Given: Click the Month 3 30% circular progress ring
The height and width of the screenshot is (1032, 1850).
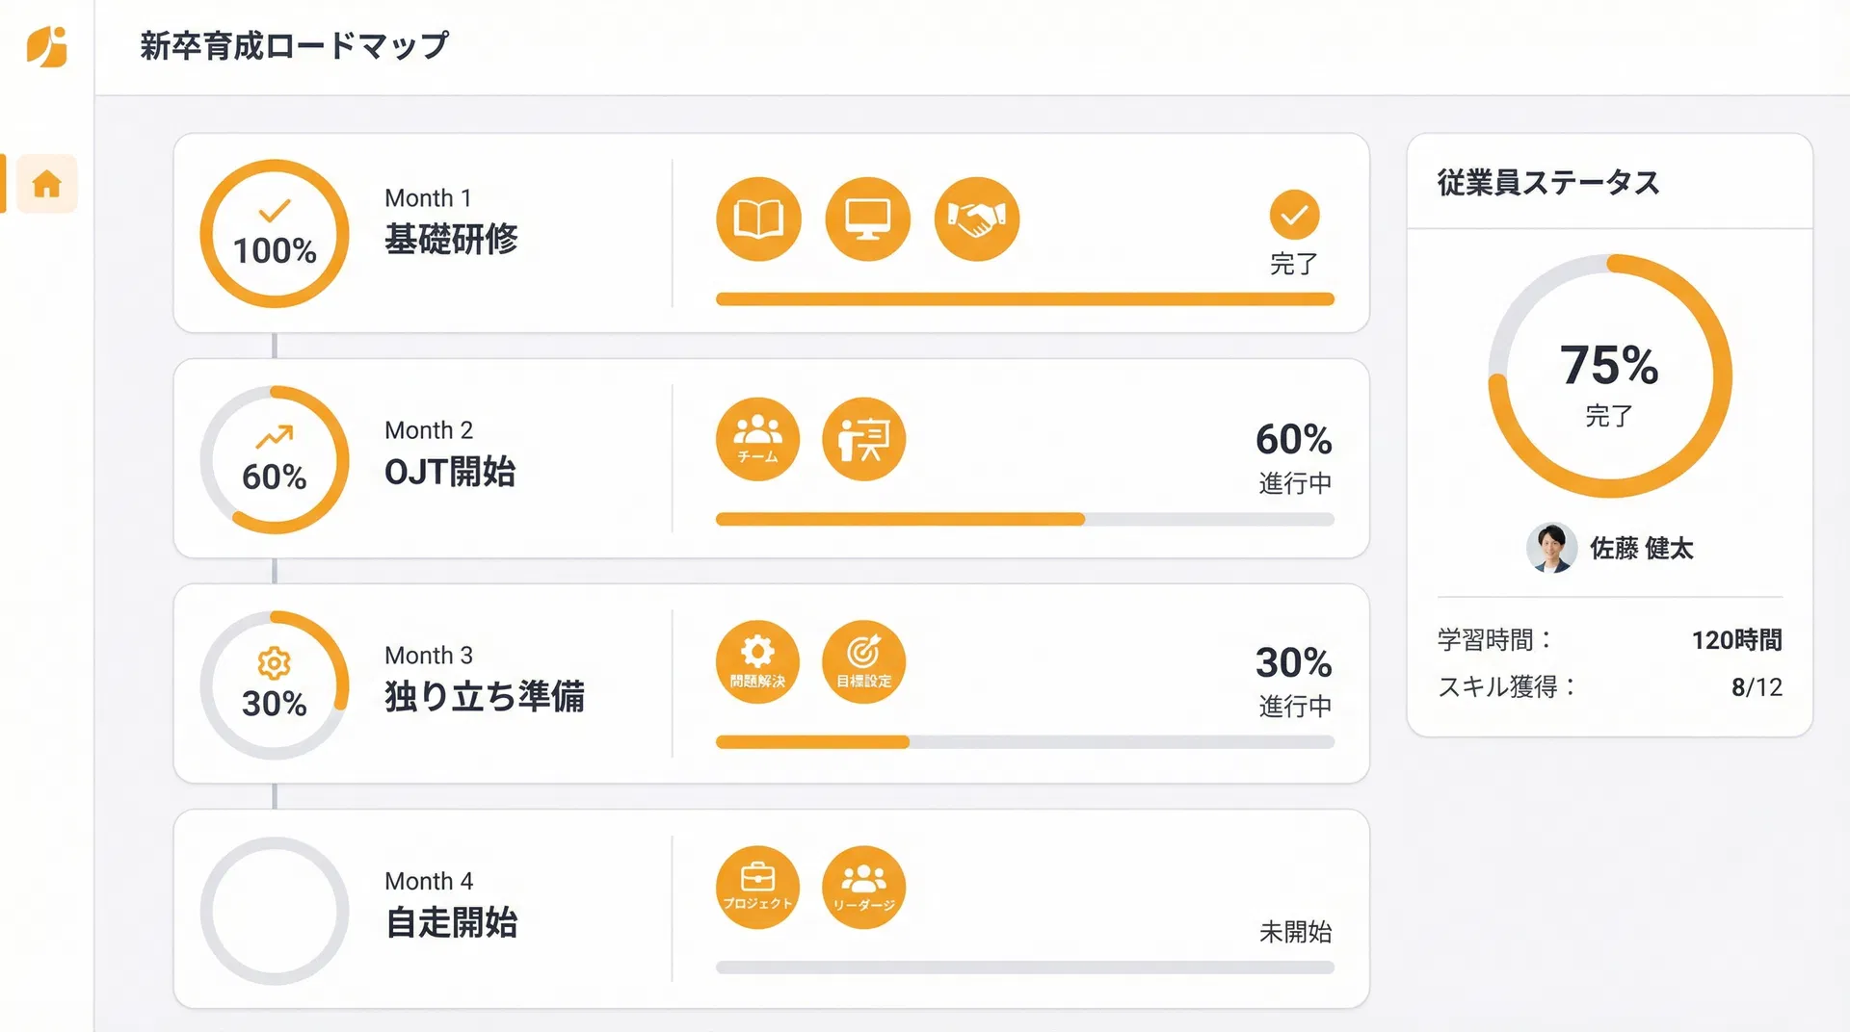Looking at the screenshot, I should pyautogui.click(x=275, y=685).
